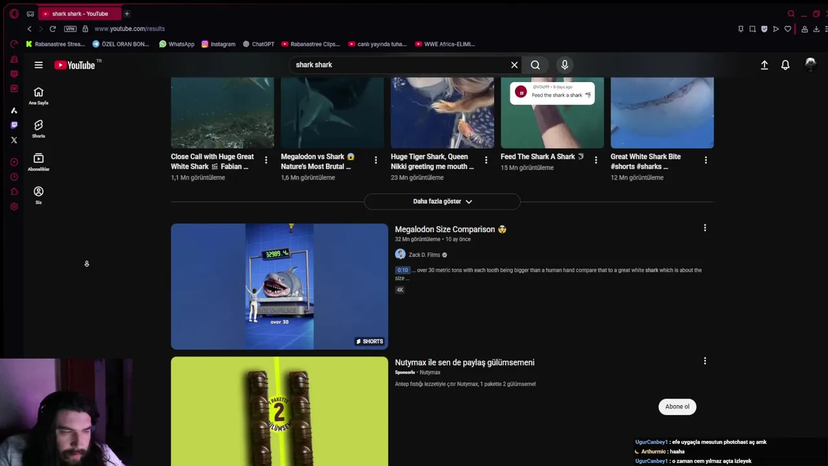Open browser downloads icon
The image size is (828, 466).
(816, 28)
